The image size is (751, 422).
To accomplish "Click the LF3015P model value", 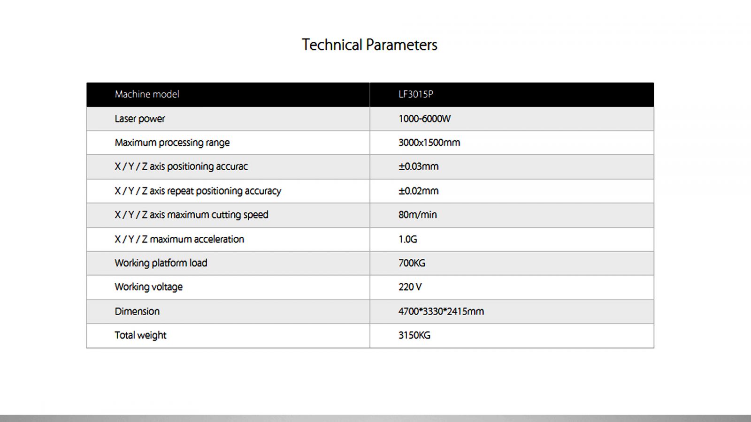I will point(416,94).
